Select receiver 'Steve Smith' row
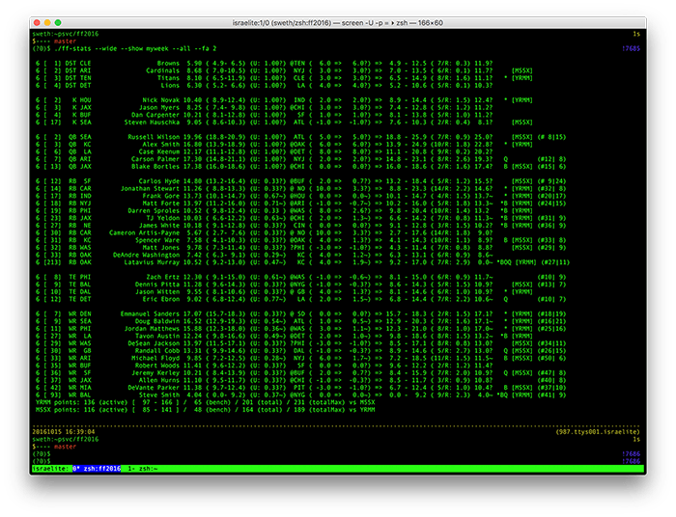676x517 pixels. (301, 395)
